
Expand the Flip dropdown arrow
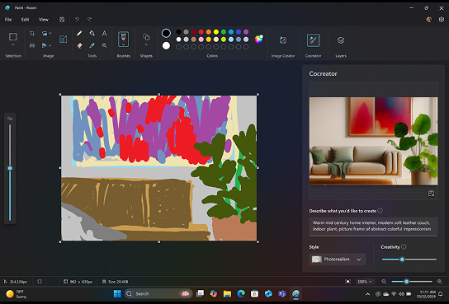click(50, 45)
